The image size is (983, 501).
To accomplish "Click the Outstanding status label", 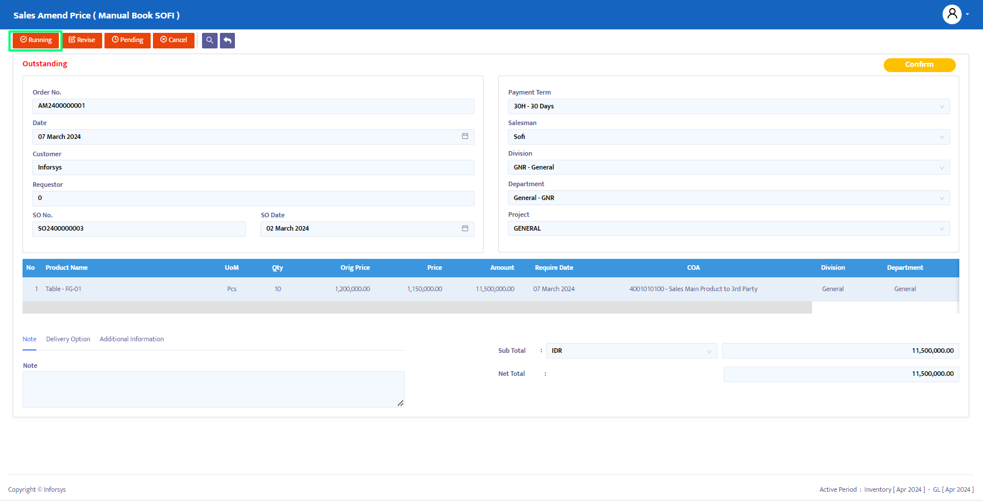I will click(x=45, y=64).
